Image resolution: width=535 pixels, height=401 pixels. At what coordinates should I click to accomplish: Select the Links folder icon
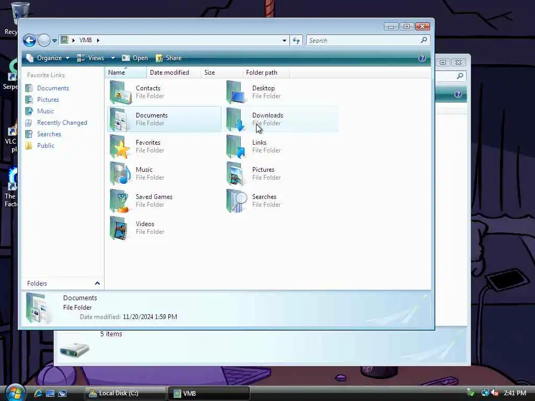tap(236, 147)
